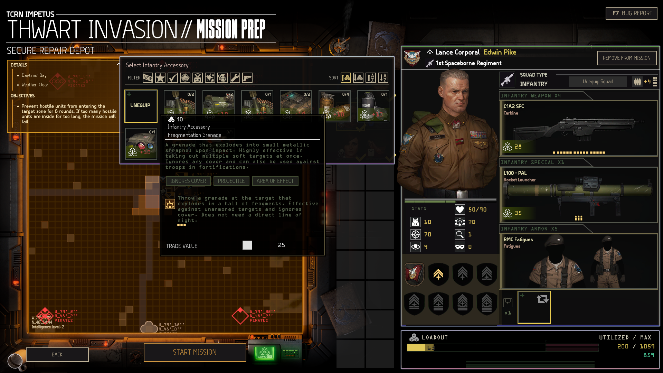This screenshot has height=373, width=663.
Task: Collapse the Details panel arrow
Action: coord(118,64)
